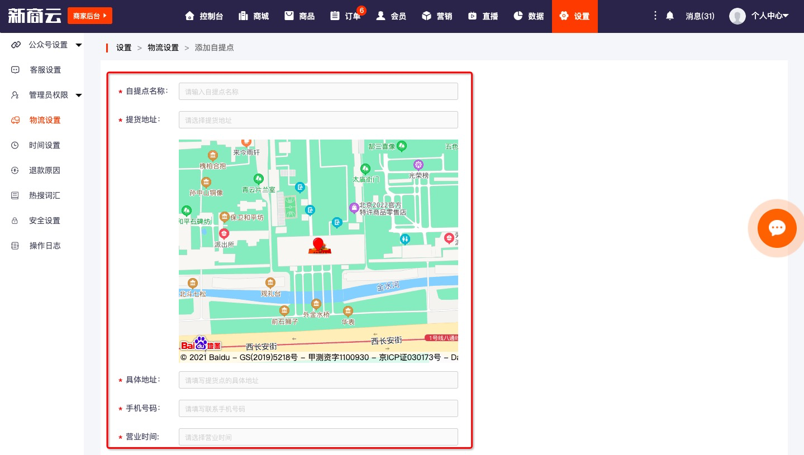This screenshot has width=804, height=455.
Task: Open the three-dot more options menu
Action: [x=655, y=16]
